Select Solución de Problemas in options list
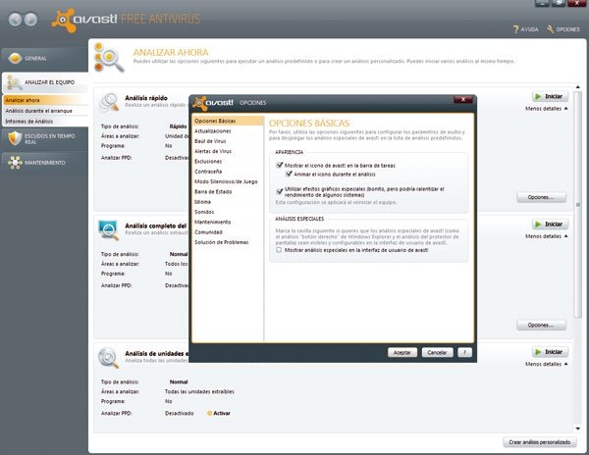This screenshot has width=589, height=455. (x=228, y=242)
